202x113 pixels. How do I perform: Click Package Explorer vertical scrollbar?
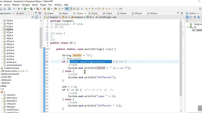click(41, 38)
